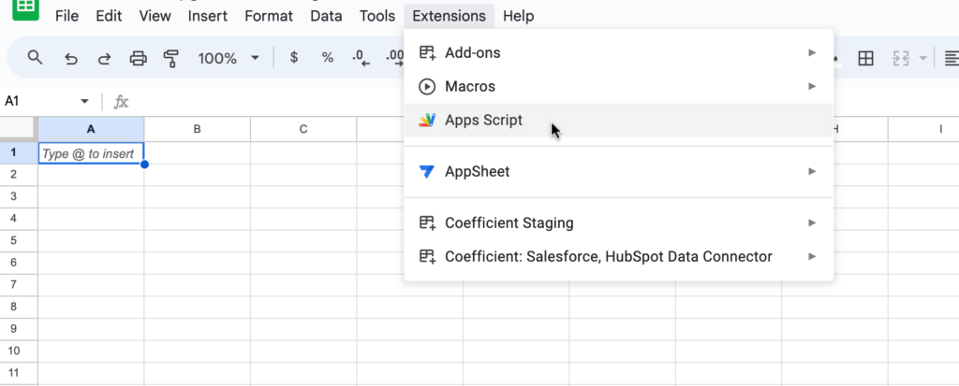
Task: Close the Extensions menu via its tab
Action: pos(449,16)
